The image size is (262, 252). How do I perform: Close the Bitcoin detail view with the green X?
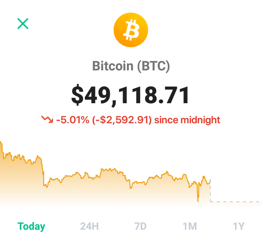[23, 24]
